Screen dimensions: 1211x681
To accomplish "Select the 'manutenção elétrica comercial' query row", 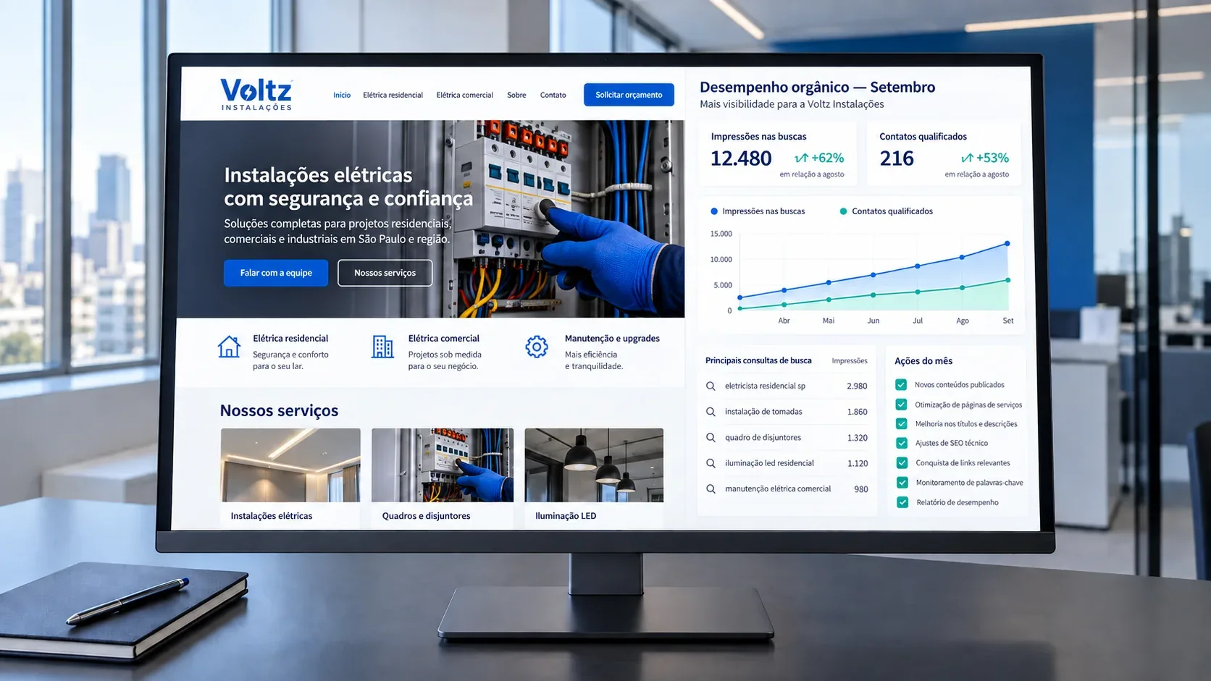I will point(787,489).
